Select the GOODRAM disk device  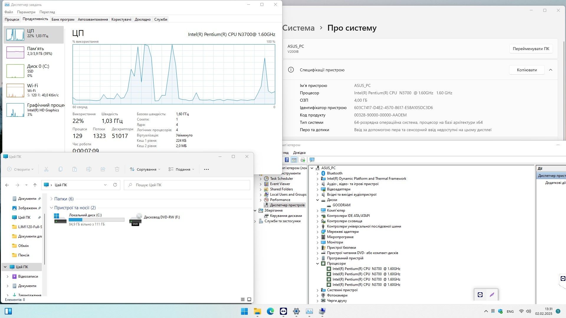pyautogui.click(x=341, y=205)
